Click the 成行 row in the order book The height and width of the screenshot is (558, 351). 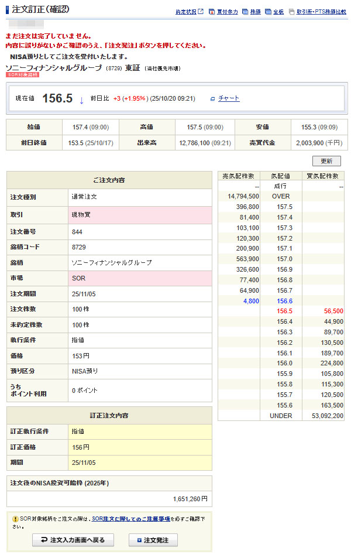pos(281,186)
